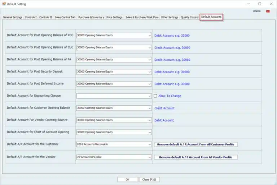Click Credit Account hint for FA row
Image resolution: width=277 pixels, height=185 pixels.
click(x=172, y=60)
